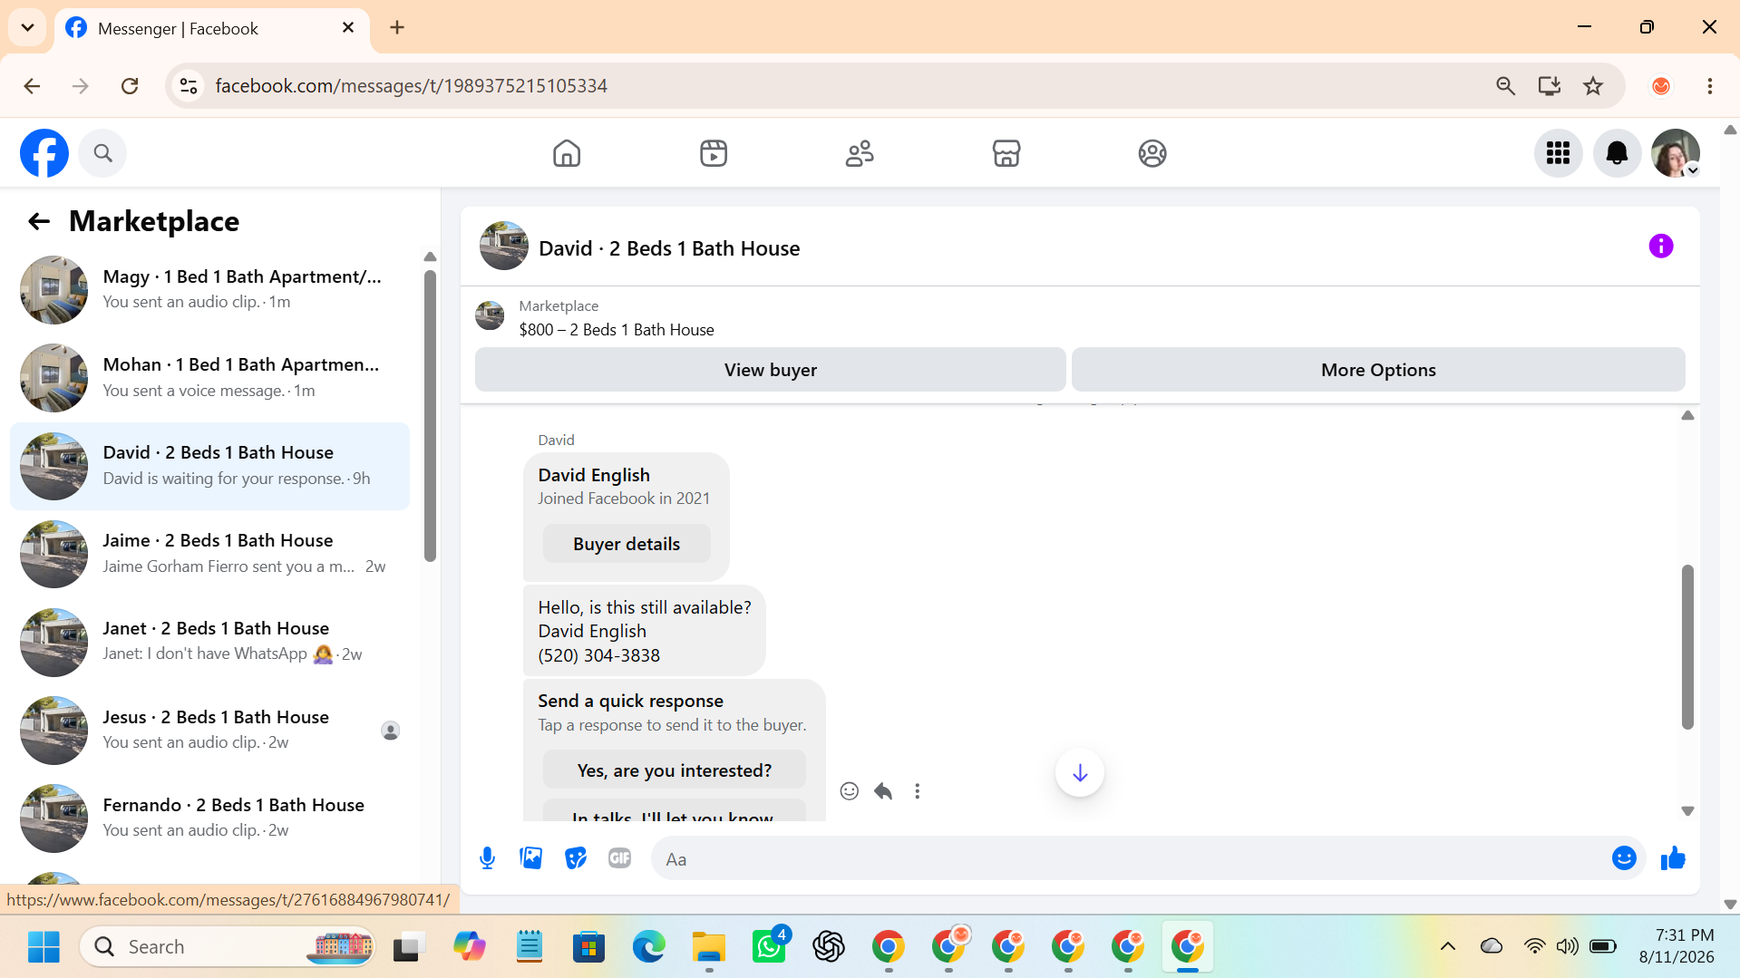Screen dimensions: 1740x978
Task: Choose a GIF
Action: (x=619, y=858)
